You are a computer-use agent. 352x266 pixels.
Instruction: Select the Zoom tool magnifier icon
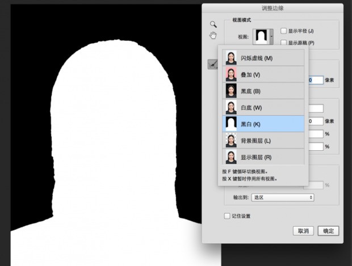tap(213, 24)
